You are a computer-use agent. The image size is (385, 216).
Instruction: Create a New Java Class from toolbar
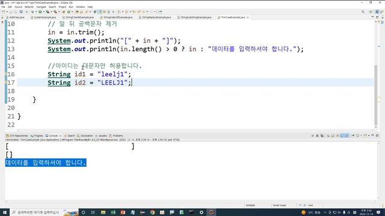click(x=69, y=12)
